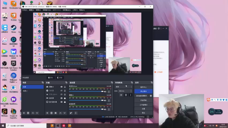Toggle the lock on 游戏源 source
Viewport: 228px width, 128px height.
[65, 98]
